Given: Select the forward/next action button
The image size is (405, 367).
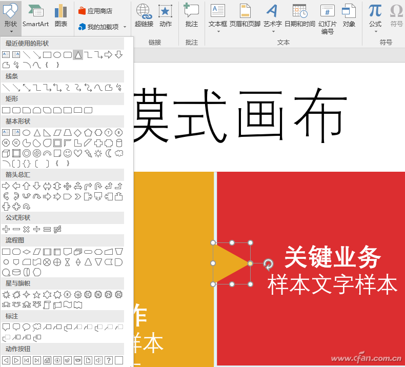Looking at the screenshot, I should 16,360.
